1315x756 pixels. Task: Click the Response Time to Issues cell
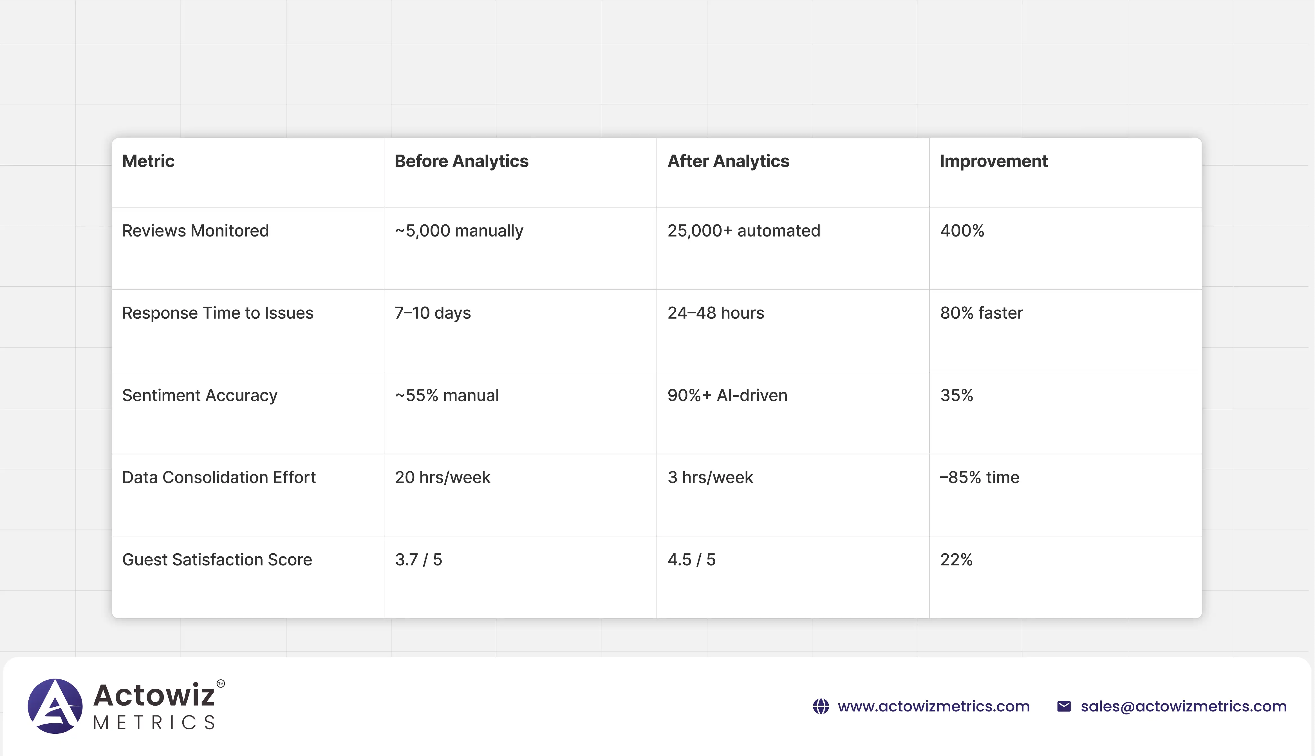click(218, 313)
